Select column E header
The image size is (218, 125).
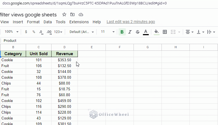point(92,47)
